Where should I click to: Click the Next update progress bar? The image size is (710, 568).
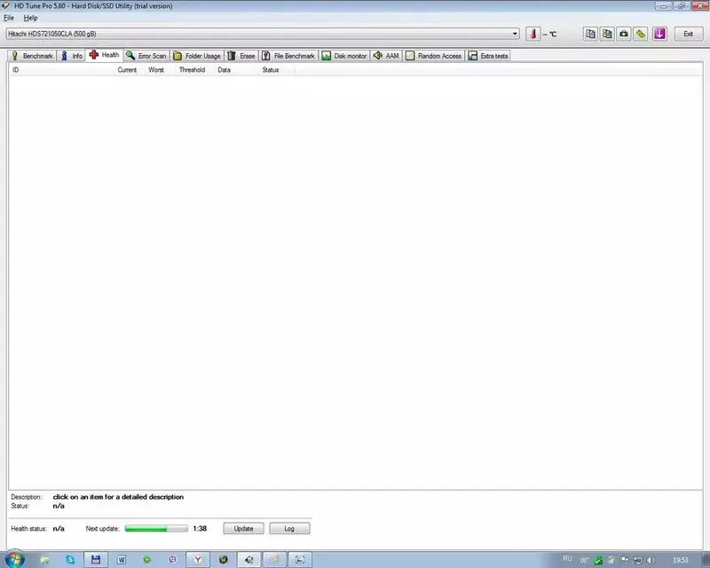tap(156, 529)
